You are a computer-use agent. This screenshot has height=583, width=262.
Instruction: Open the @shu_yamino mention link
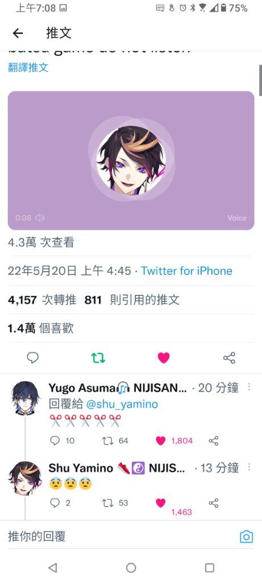coord(122,404)
